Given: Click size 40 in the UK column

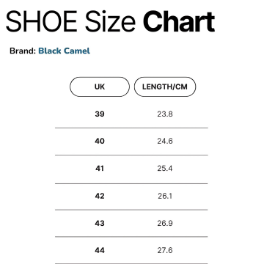Looking at the screenshot, I should click(x=100, y=141).
